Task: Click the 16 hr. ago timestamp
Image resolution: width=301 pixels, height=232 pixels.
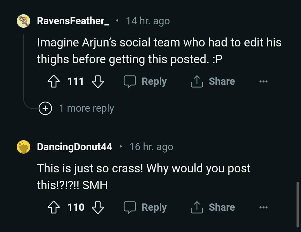Action: (x=151, y=147)
